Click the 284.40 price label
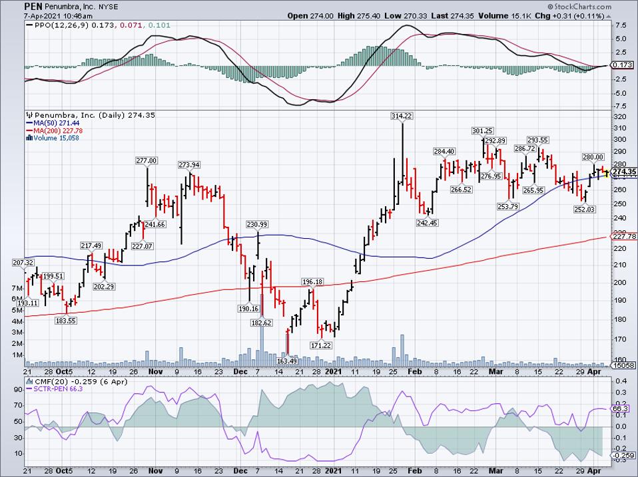 (444, 151)
